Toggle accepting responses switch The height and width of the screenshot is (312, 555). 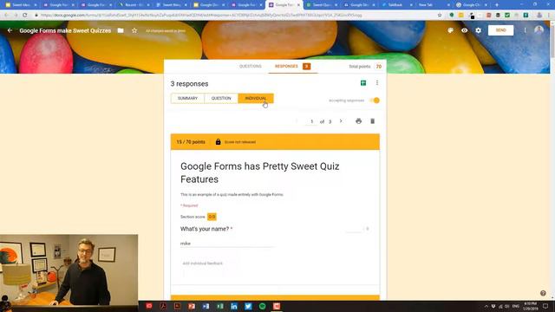[x=375, y=101]
